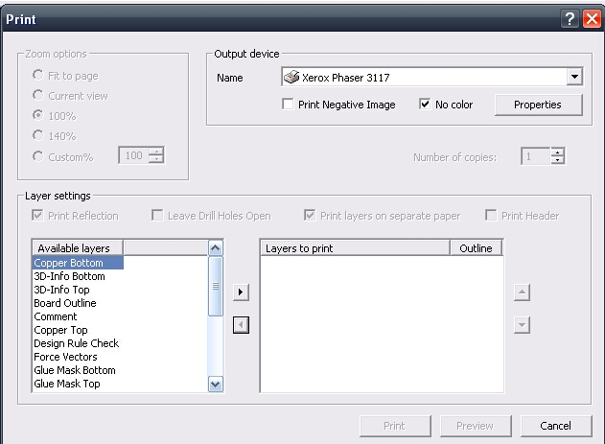Select the 3D-Info Bottom layer

(x=69, y=276)
